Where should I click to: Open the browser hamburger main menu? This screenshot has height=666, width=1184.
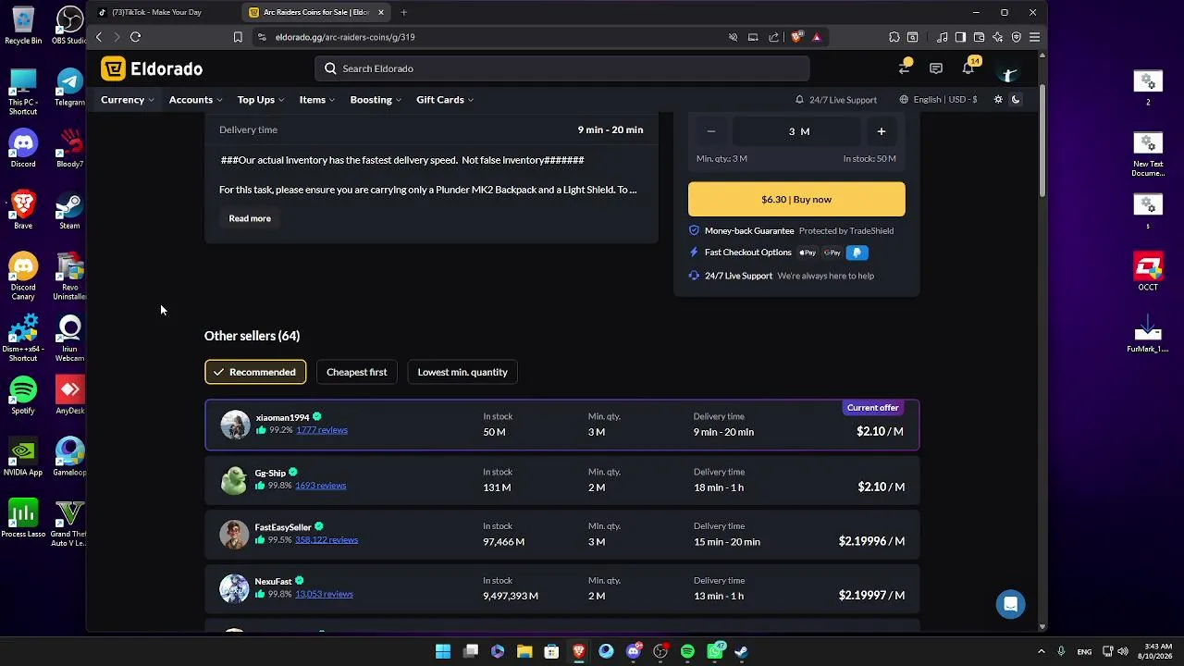(1034, 37)
